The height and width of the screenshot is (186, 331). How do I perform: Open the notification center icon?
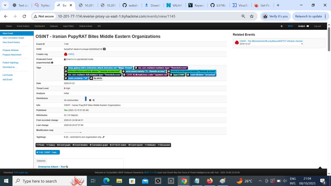coord(323,181)
